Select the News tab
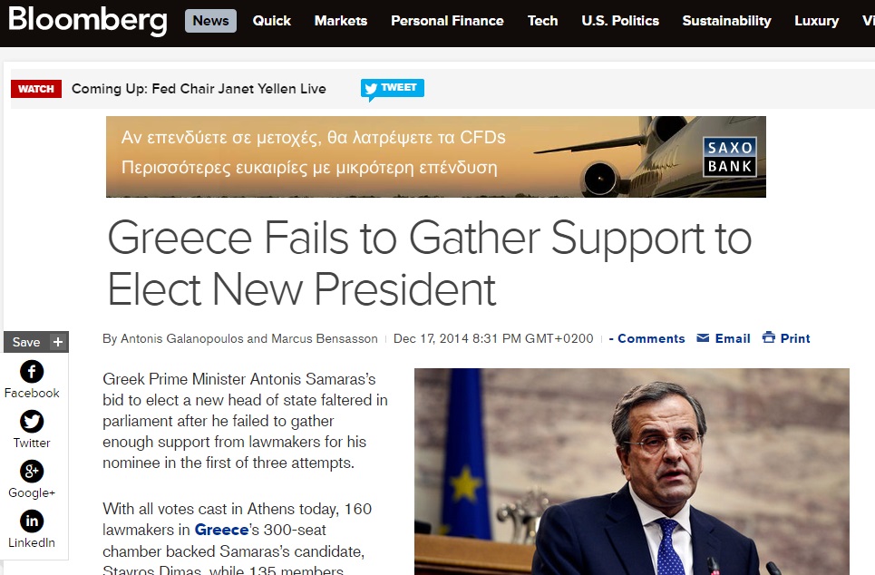This screenshot has height=575, width=875. point(210,21)
